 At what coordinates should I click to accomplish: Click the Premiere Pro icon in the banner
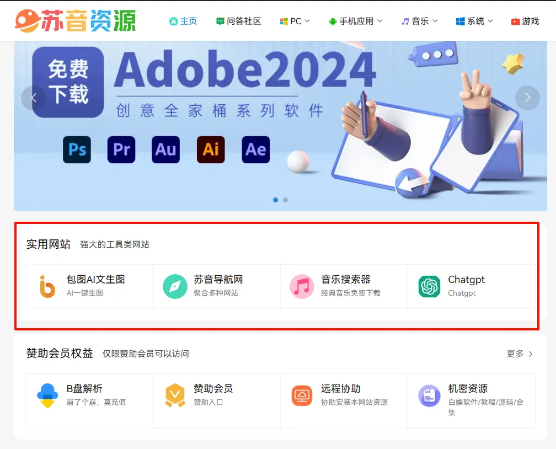coord(121,149)
